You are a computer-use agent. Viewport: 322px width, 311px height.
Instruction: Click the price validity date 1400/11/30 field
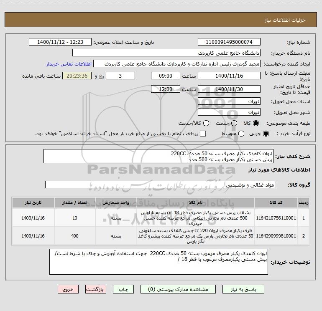pos(229,89)
